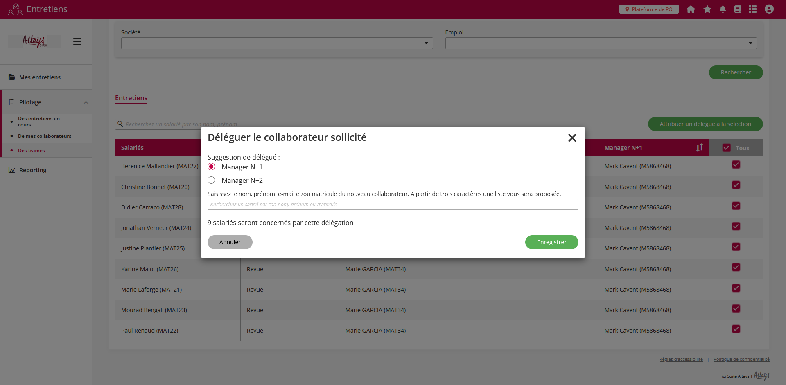This screenshot has height=385, width=786.
Task: Toggle the hamburger sidebar menu
Action: pos(77,41)
